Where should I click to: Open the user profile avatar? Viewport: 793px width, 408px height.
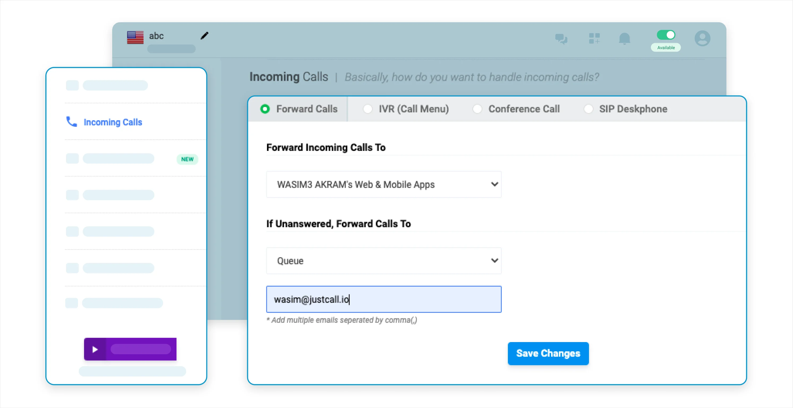point(702,38)
